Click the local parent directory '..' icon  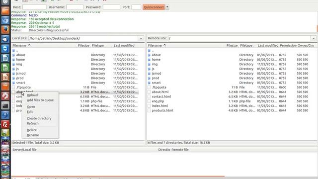pos(13,51)
